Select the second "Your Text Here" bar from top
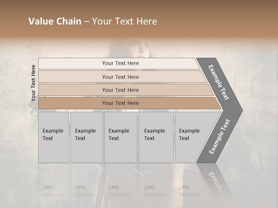This screenshot has height=208, width=278. (x=120, y=77)
